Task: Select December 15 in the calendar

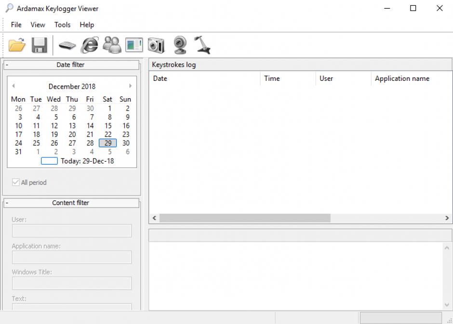Action: (x=108, y=126)
